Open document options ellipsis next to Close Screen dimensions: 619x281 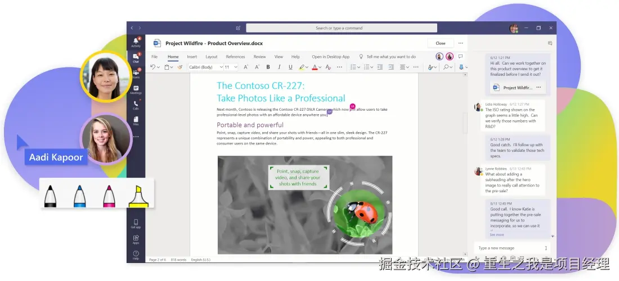[x=460, y=43]
